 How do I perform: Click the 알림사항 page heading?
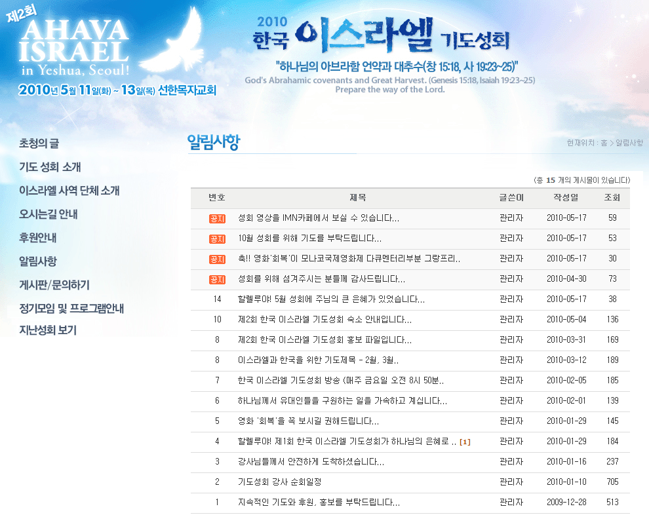pyautogui.click(x=214, y=142)
